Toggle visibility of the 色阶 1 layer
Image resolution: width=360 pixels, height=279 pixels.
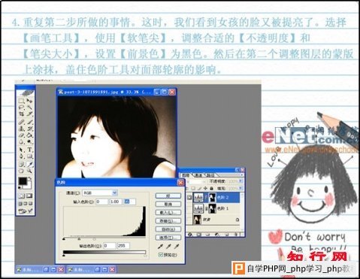pos(189,208)
